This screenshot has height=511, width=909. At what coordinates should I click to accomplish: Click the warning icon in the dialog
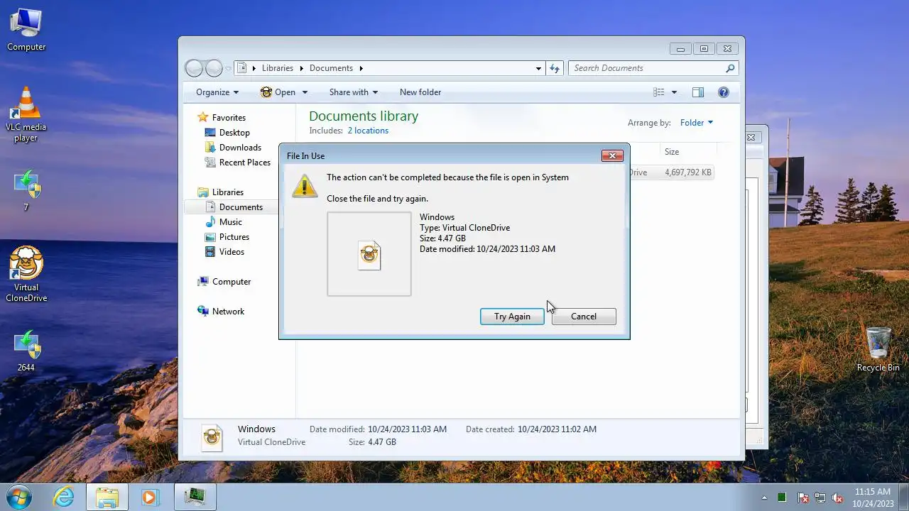pos(305,186)
